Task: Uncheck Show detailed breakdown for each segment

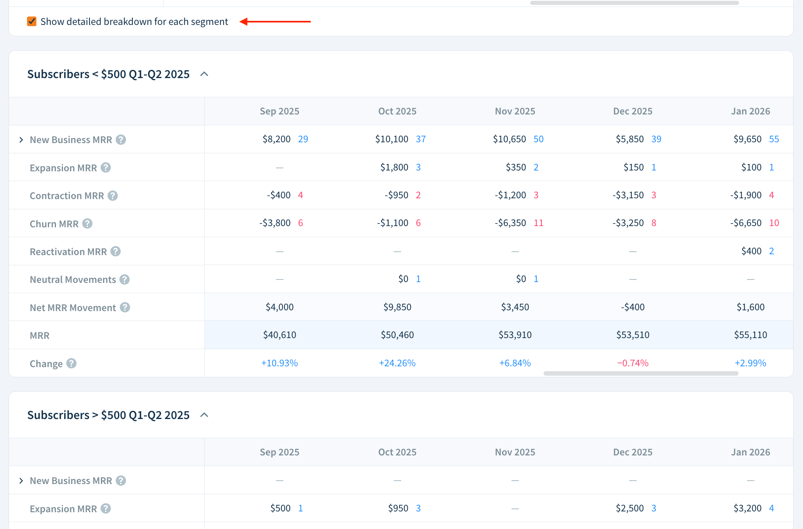Action: (x=32, y=21)
